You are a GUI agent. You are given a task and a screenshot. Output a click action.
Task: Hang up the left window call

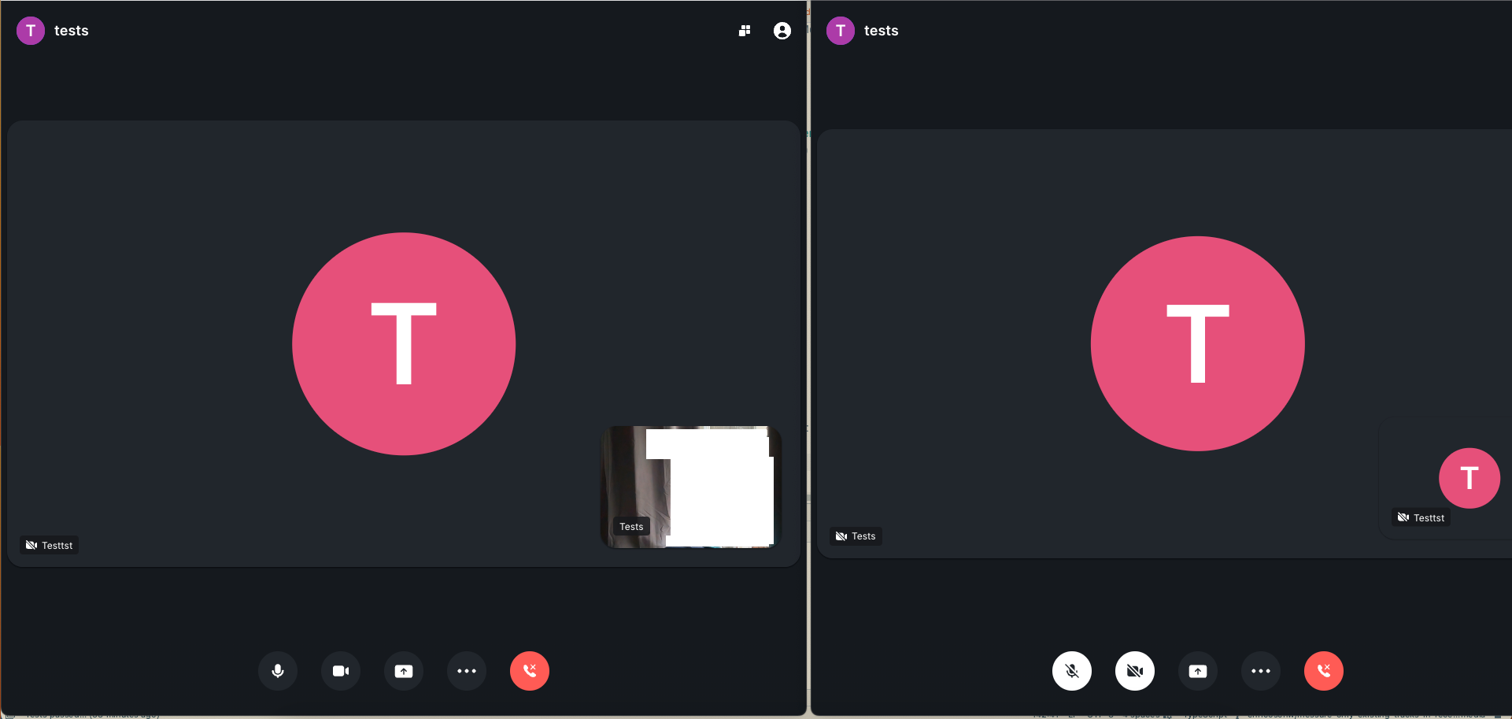tap(530, 671)
